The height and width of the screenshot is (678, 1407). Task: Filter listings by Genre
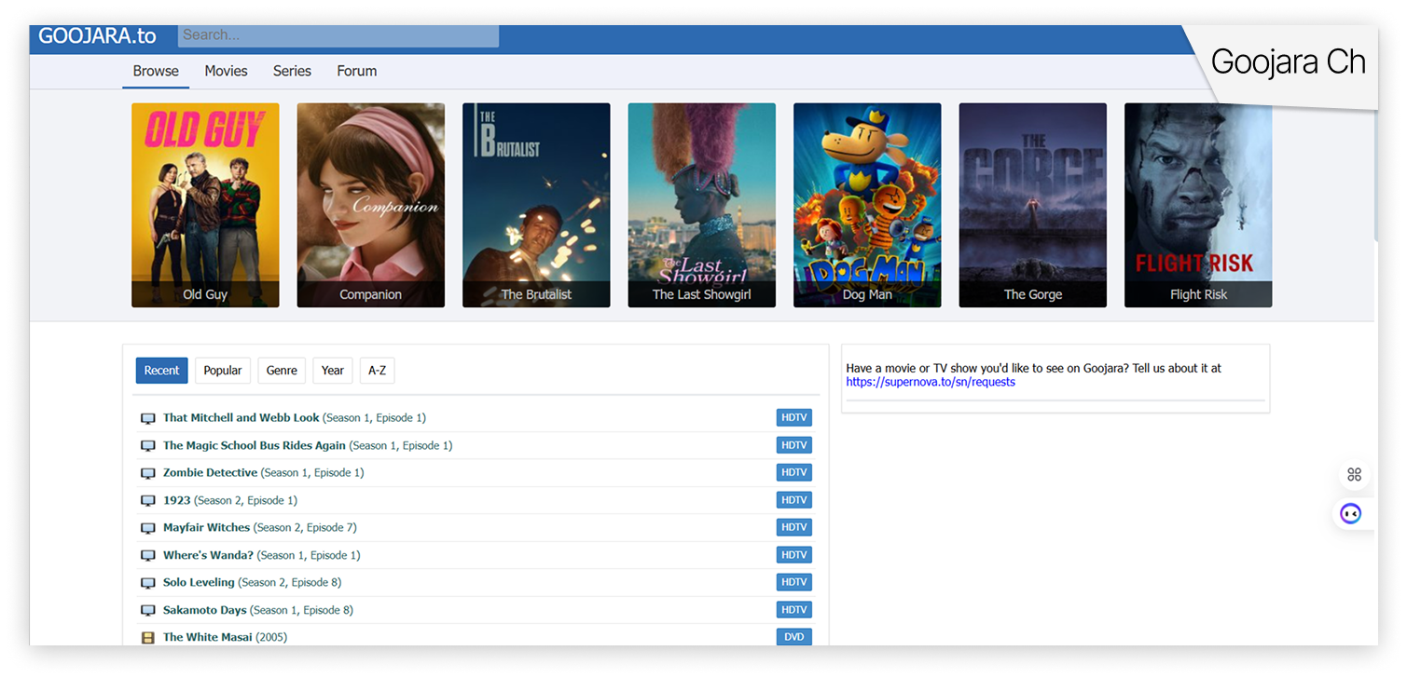282,371
